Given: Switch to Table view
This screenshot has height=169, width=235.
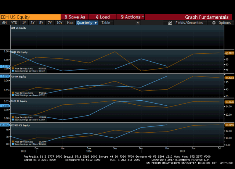Looking at the screenshot, I should 106,23.
